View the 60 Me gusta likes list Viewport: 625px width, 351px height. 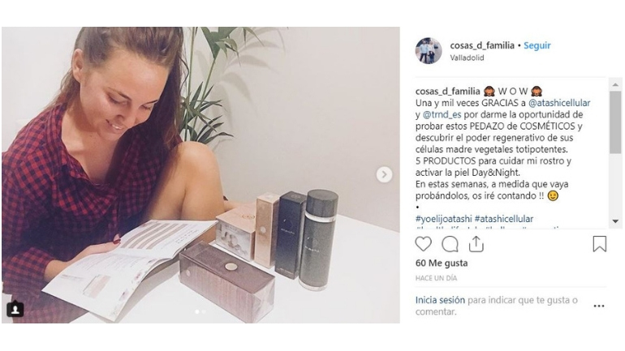442,263
